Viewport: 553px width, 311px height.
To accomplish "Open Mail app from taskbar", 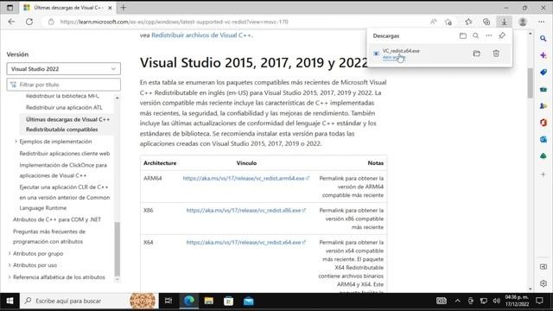I will (x=249, y=301).
